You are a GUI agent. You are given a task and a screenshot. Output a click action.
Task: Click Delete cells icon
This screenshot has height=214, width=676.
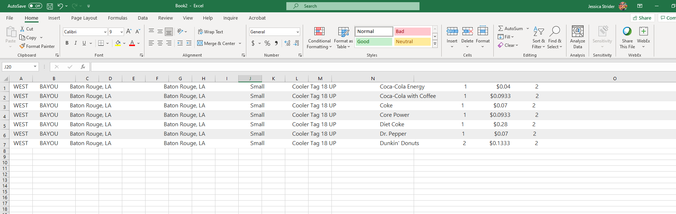(468, 31)
